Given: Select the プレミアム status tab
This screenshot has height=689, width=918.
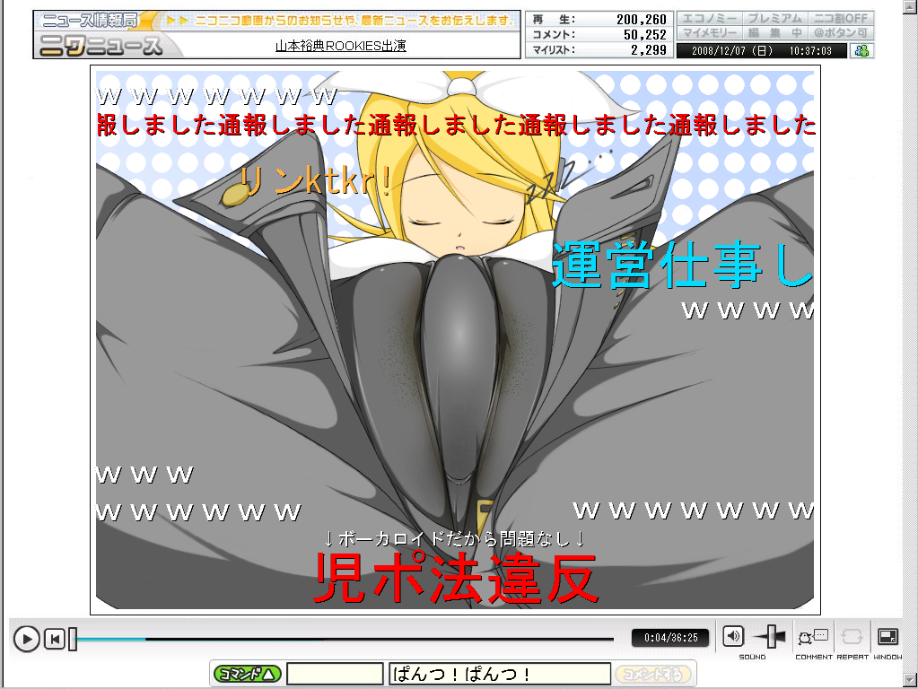Looking at the screenshot, I should (x=774, y=19).
